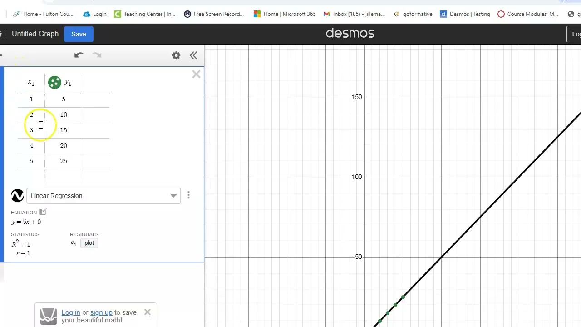Click the regression curve logo icon

17,196
